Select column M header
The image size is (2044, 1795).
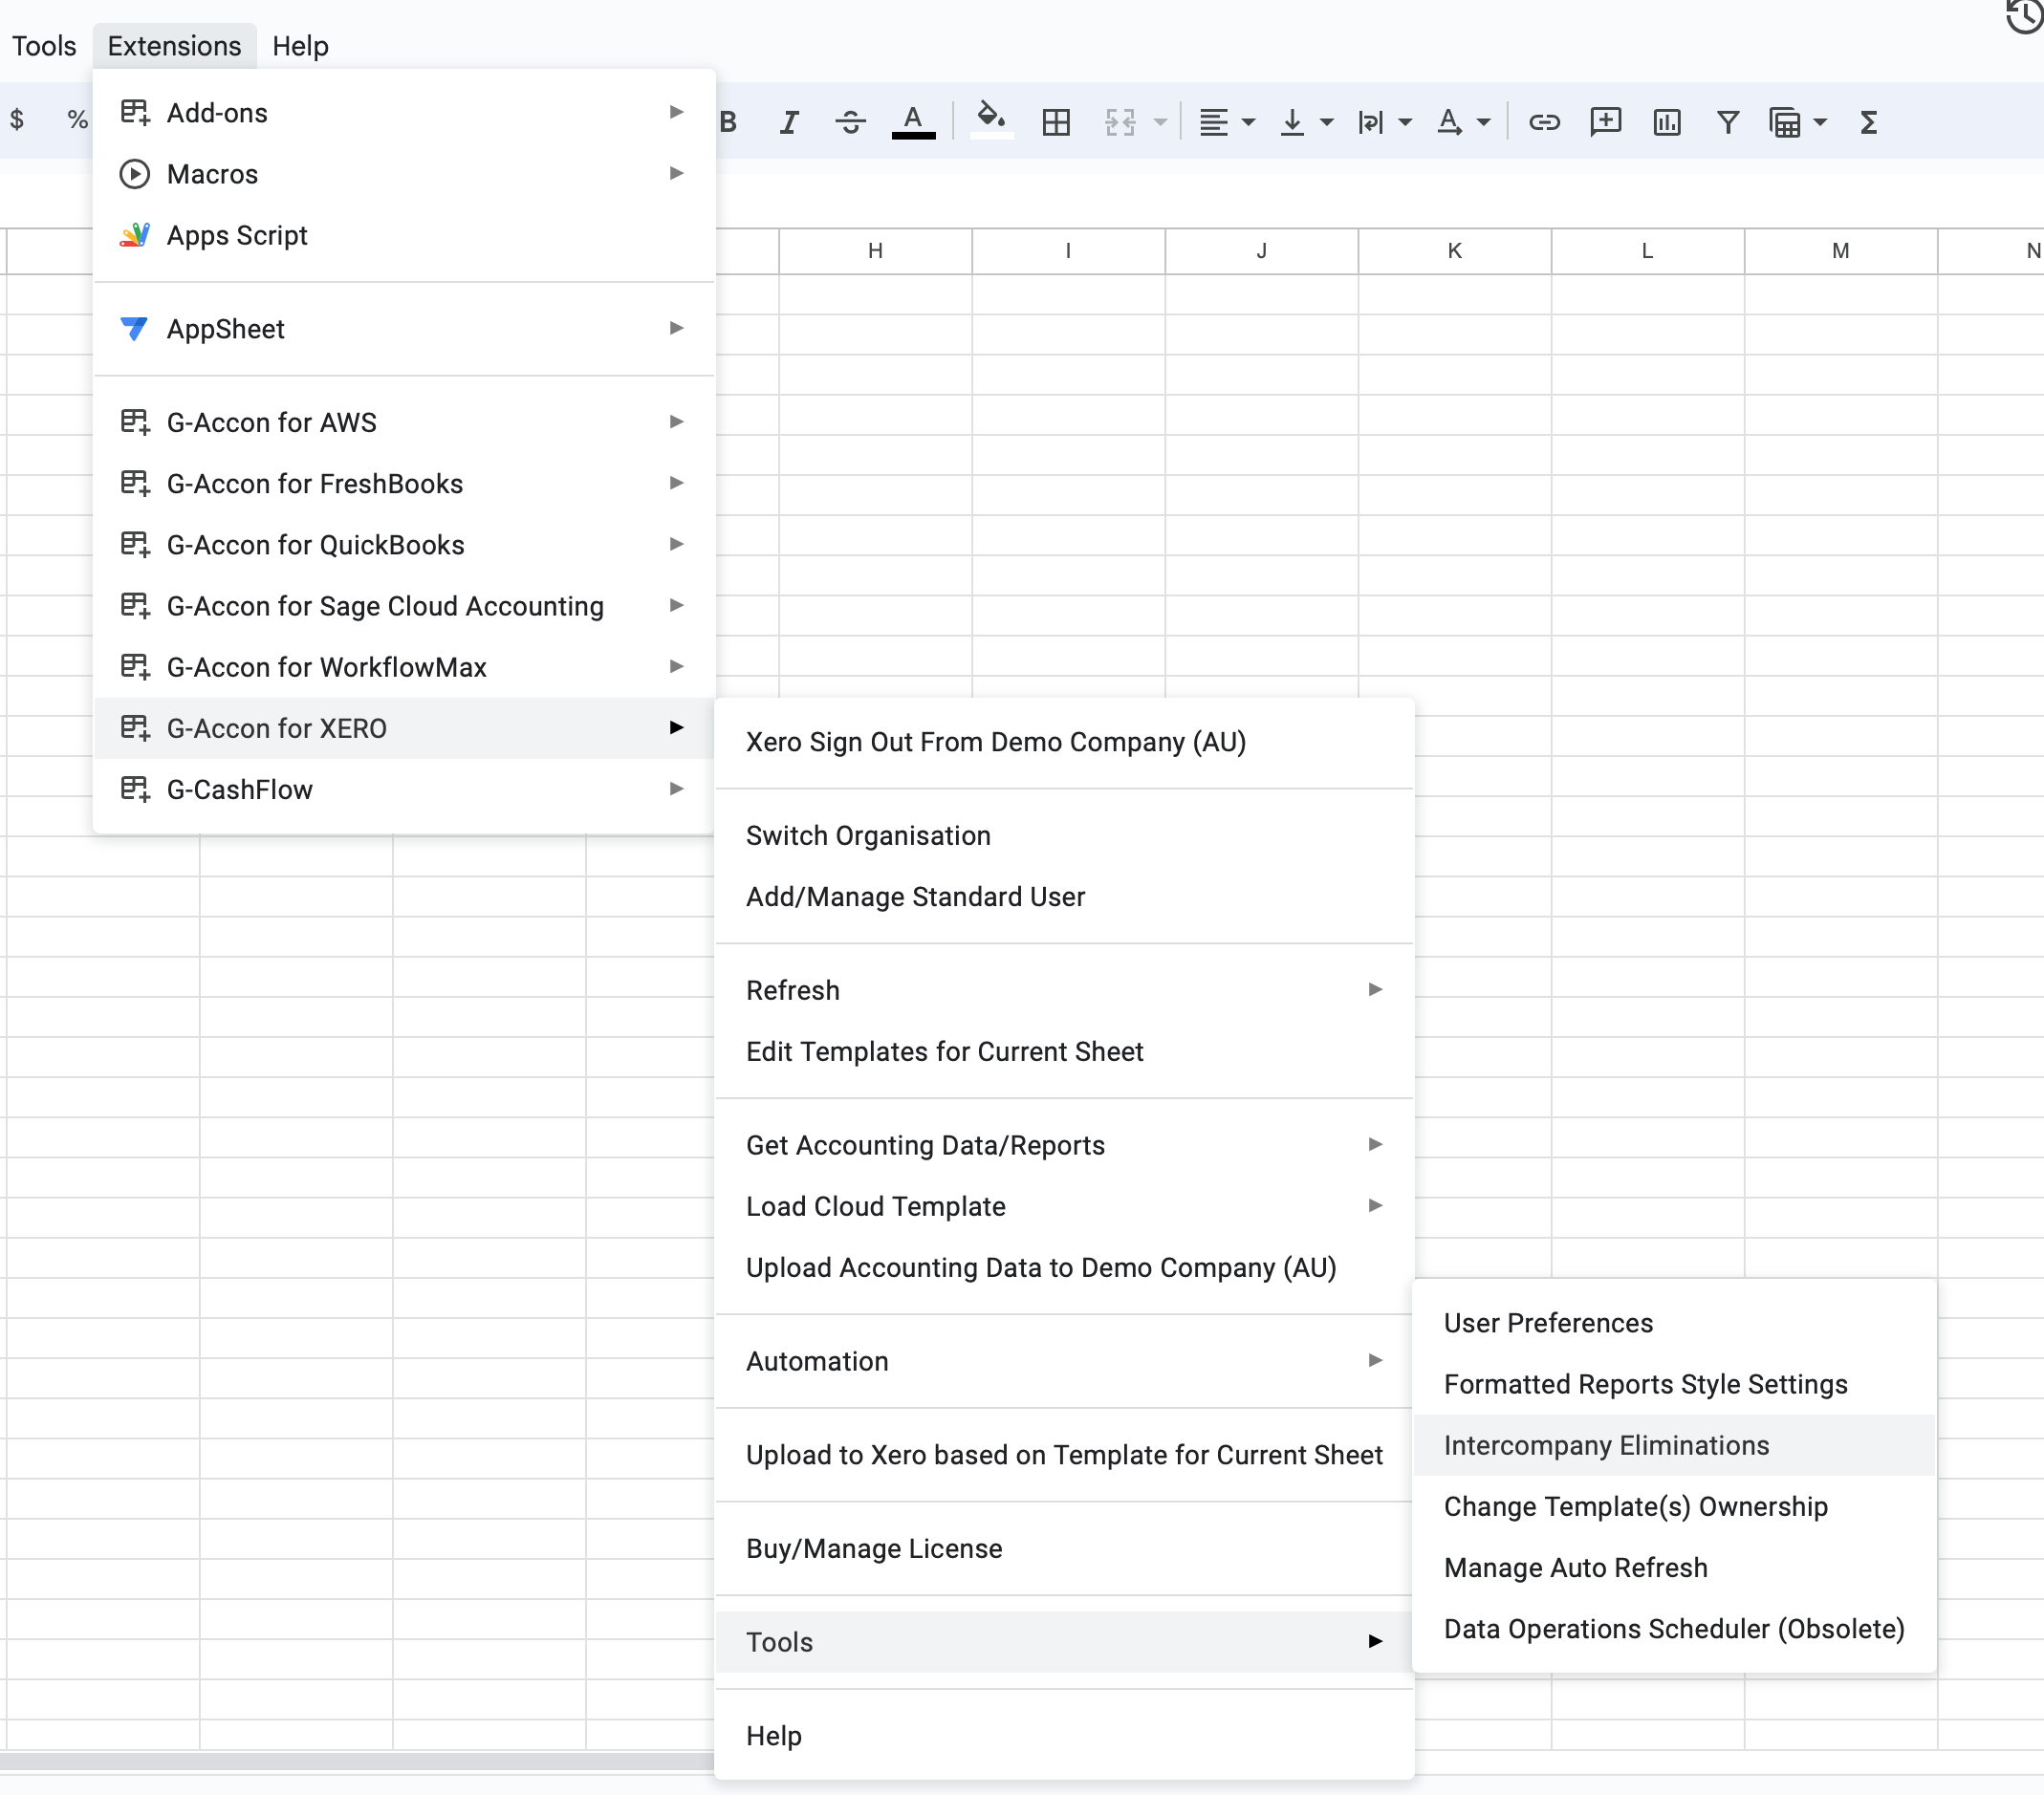coord(1840,250)
